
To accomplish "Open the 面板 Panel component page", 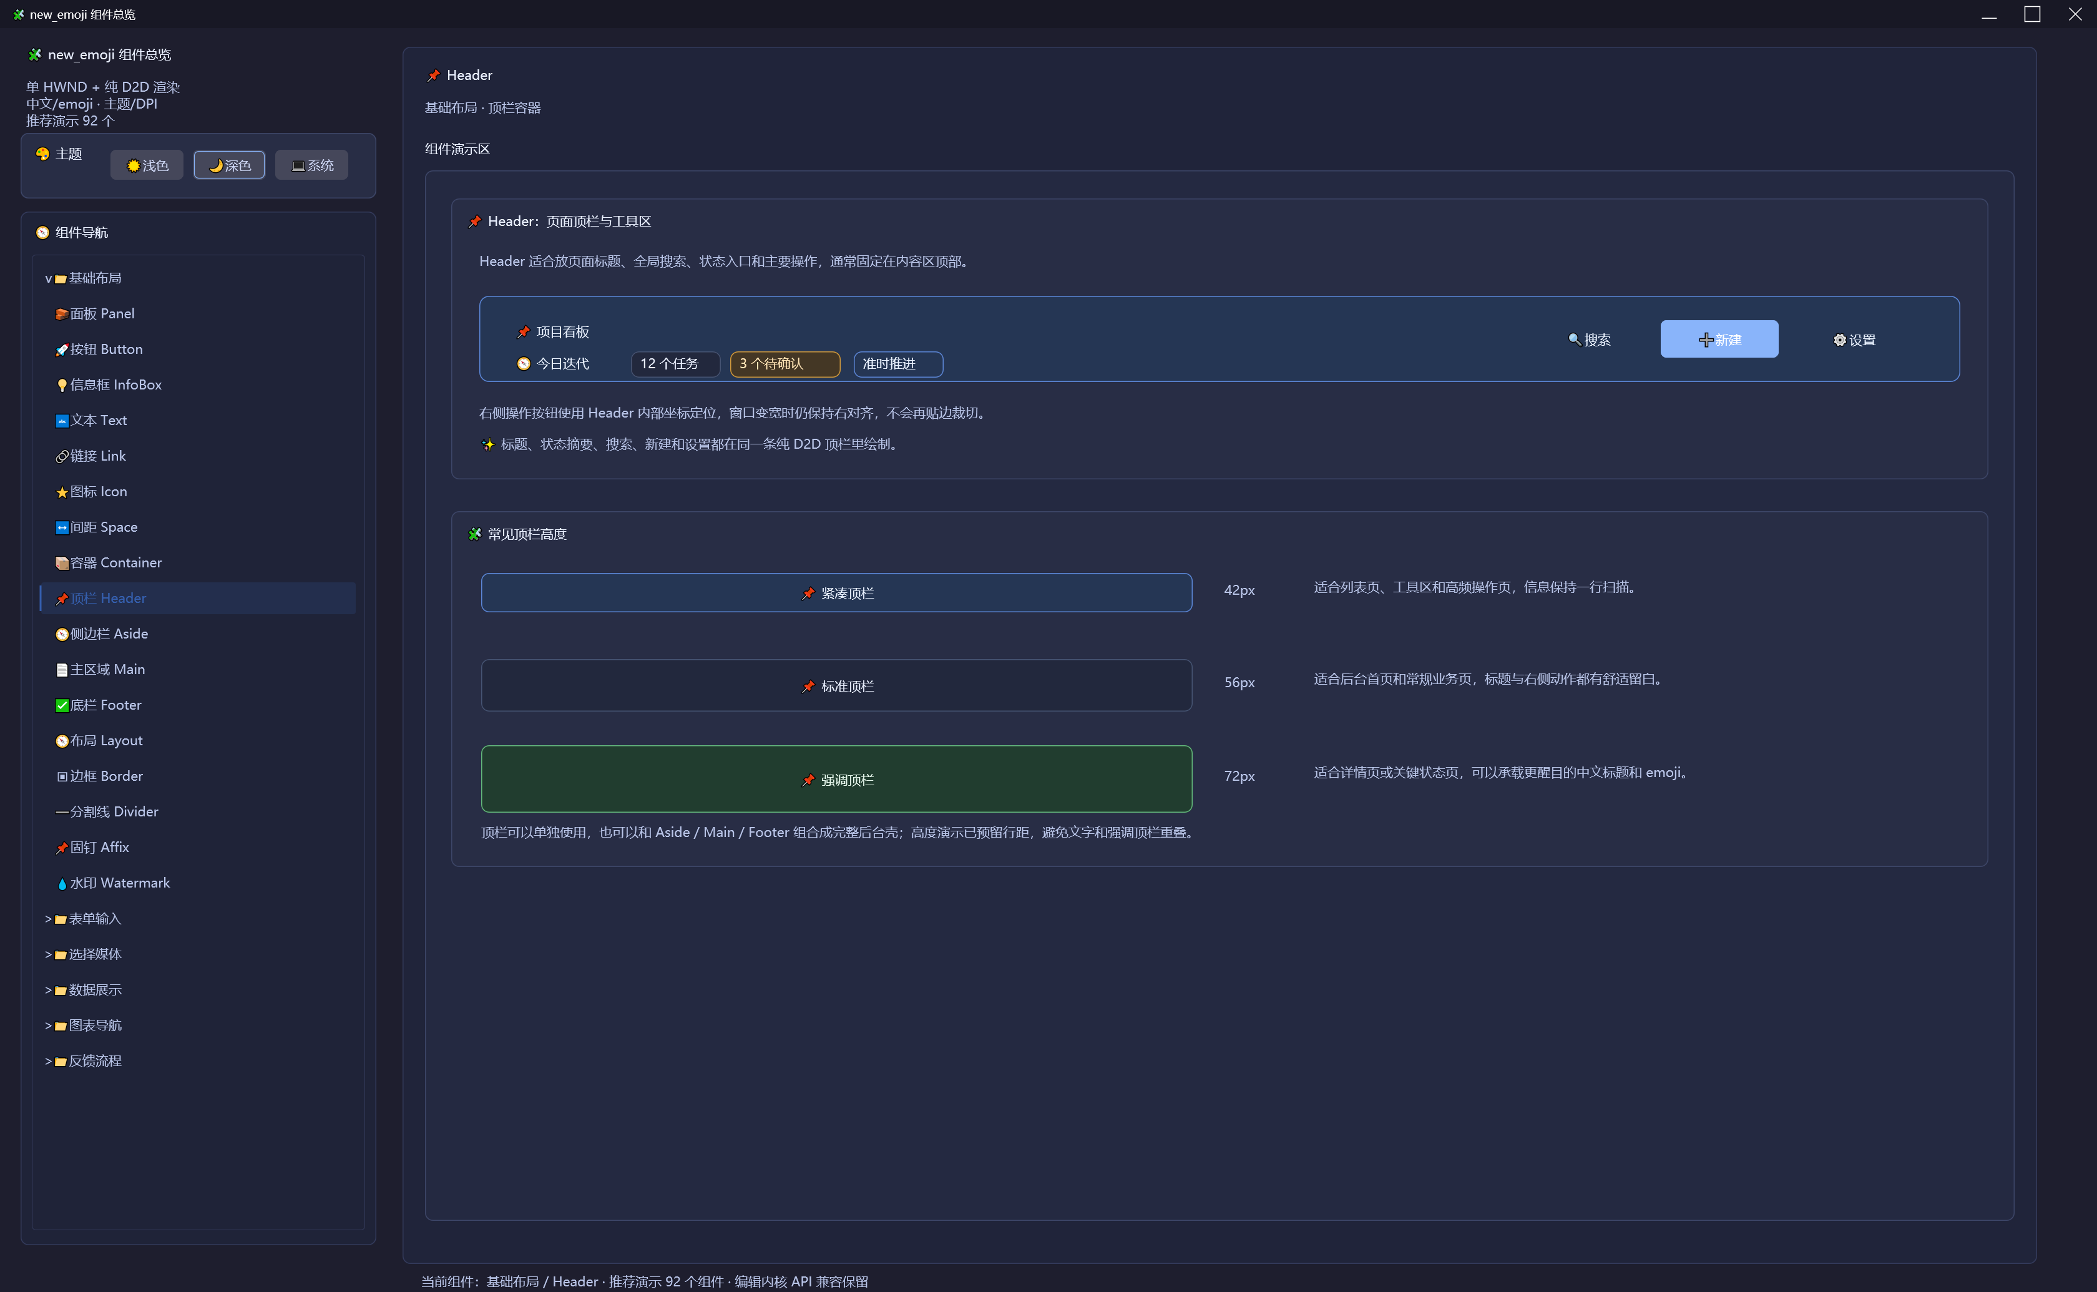I will tap(197, 313).
